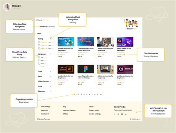Expand the Topic filter
176x133 pixels.
(x=50, y=71)
